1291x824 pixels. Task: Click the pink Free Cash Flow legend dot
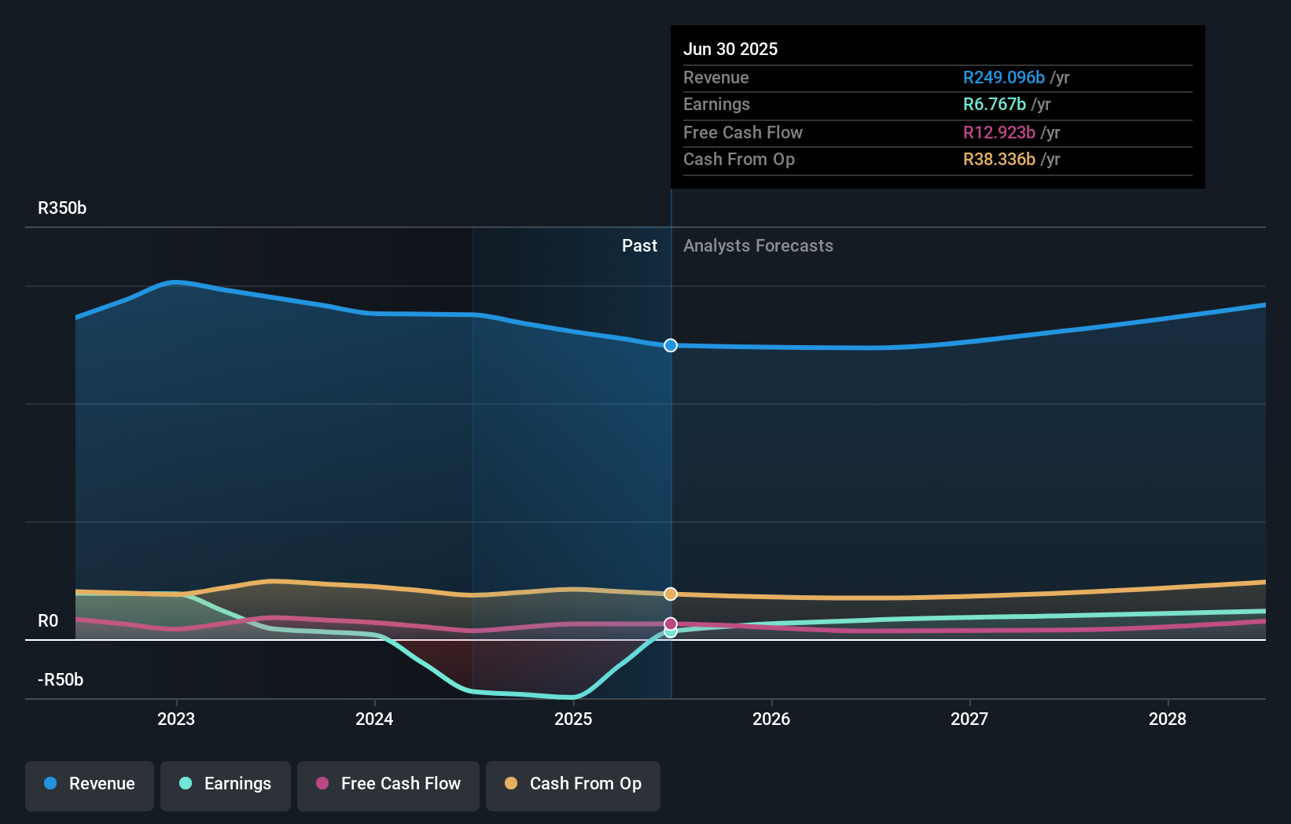point(321,783)
